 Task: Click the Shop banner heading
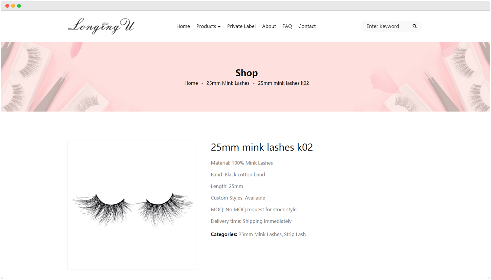point(247,73)
